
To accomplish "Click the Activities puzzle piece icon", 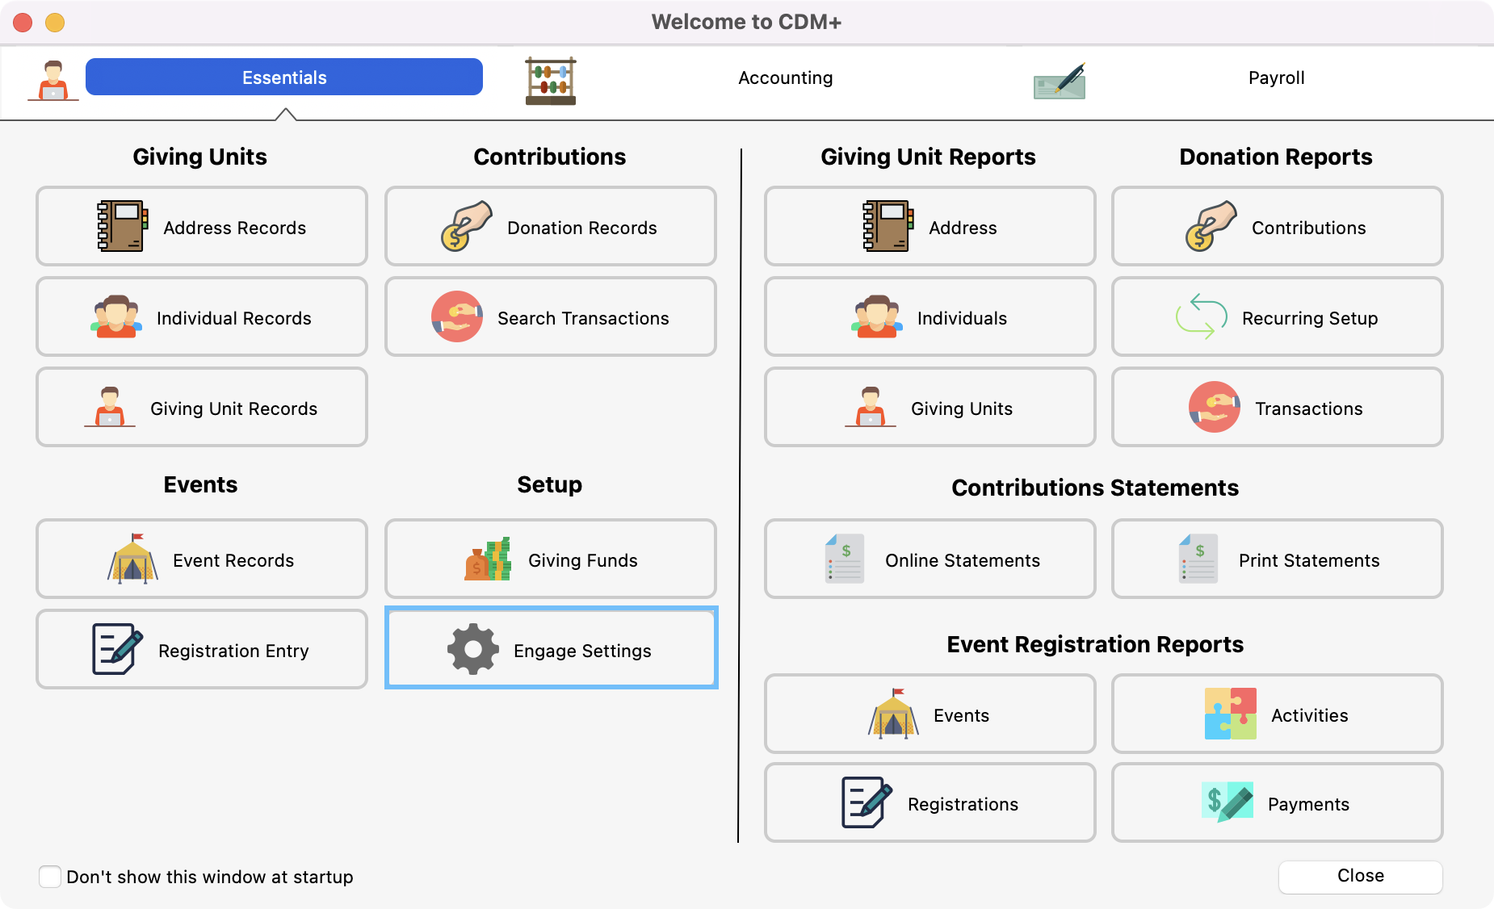I will (x=1230, y=714).
